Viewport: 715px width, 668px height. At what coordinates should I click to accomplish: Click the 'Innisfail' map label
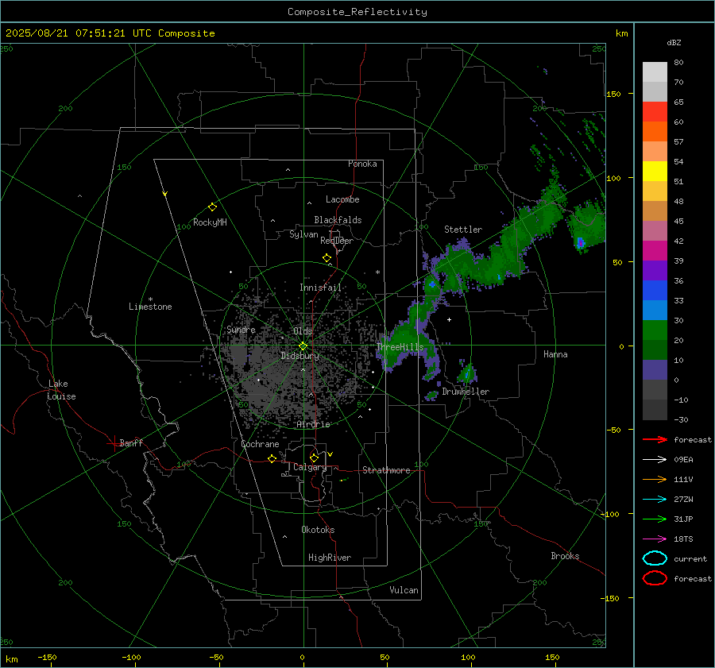point(320,288)
